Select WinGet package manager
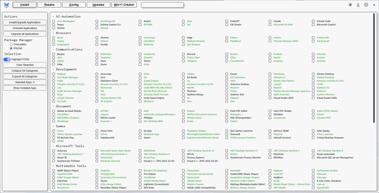This screenshot has height=193, width=379. point(11,48)
